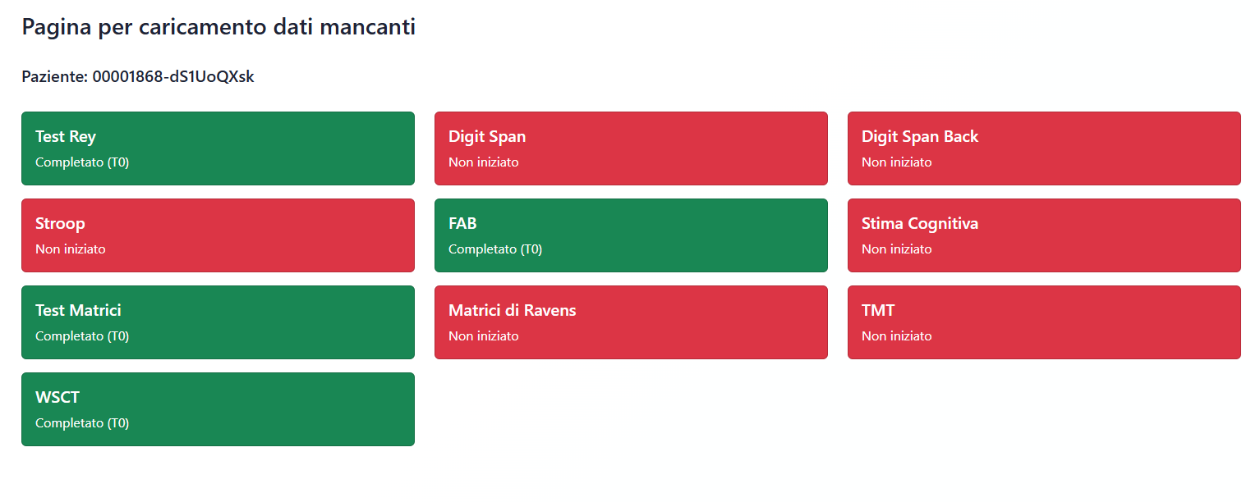
Task: Open the Test Rey card
Action: [218, 148]
